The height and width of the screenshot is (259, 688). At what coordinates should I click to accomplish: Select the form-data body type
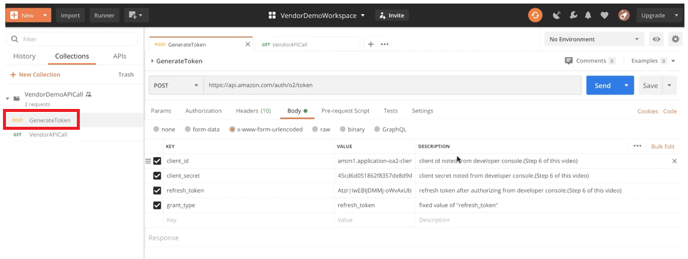click(188, 129)
